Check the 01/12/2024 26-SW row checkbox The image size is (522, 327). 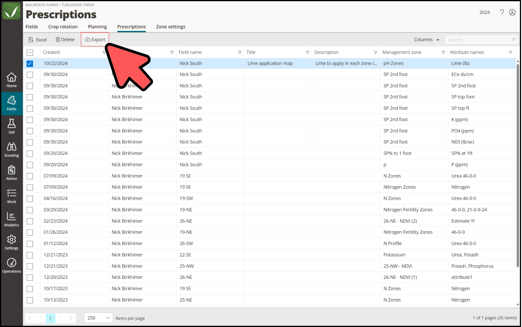30,244
